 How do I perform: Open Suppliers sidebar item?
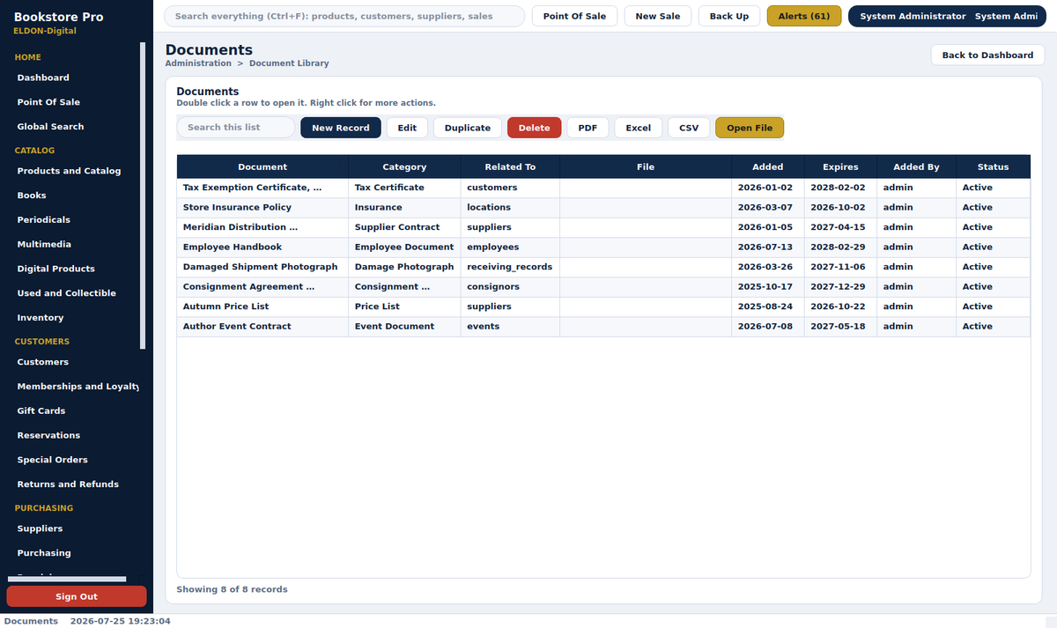(40, 528)
